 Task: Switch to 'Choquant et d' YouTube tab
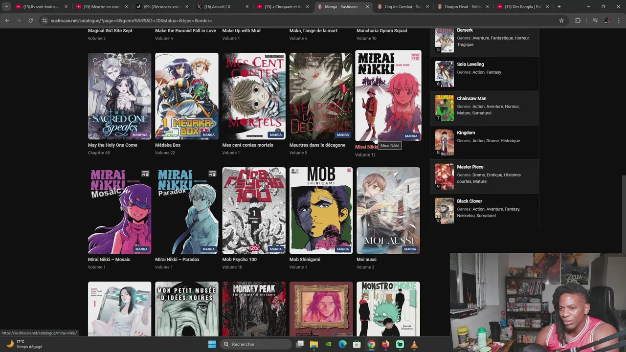tap(282, 7)
